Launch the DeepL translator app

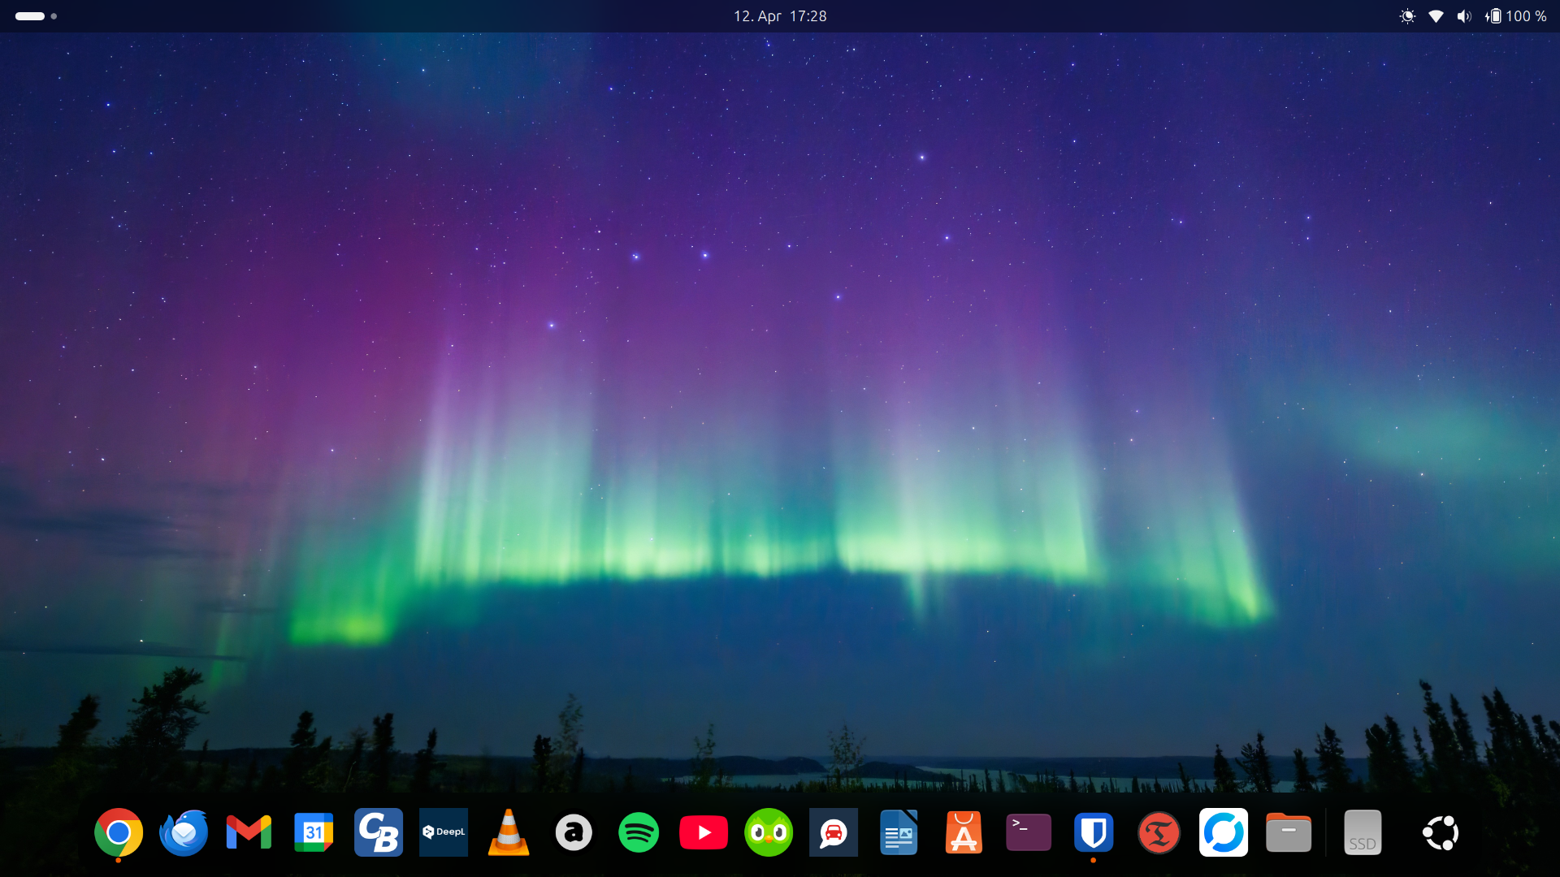(x=444, y=832)
